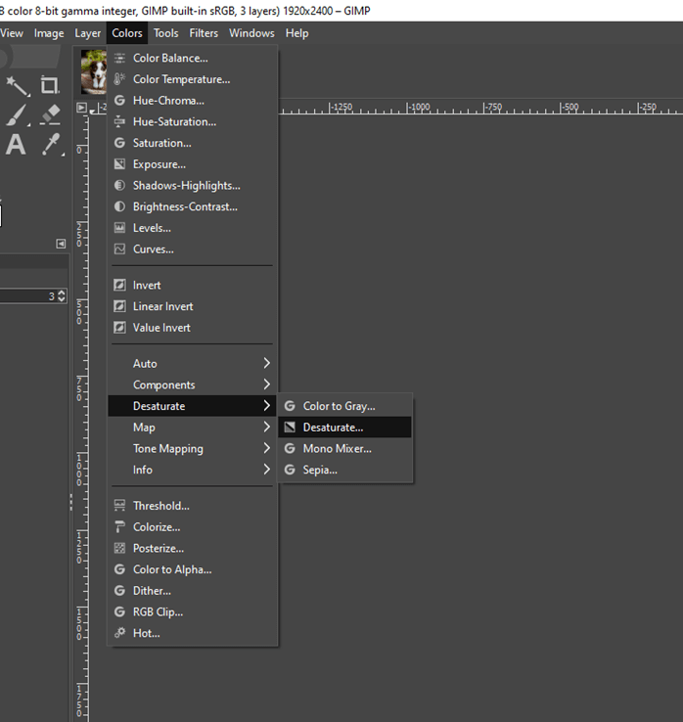This screenshot has height=722, width=683.
Task: Open the Threshold dialog
Action: click(x=193, y=506)
